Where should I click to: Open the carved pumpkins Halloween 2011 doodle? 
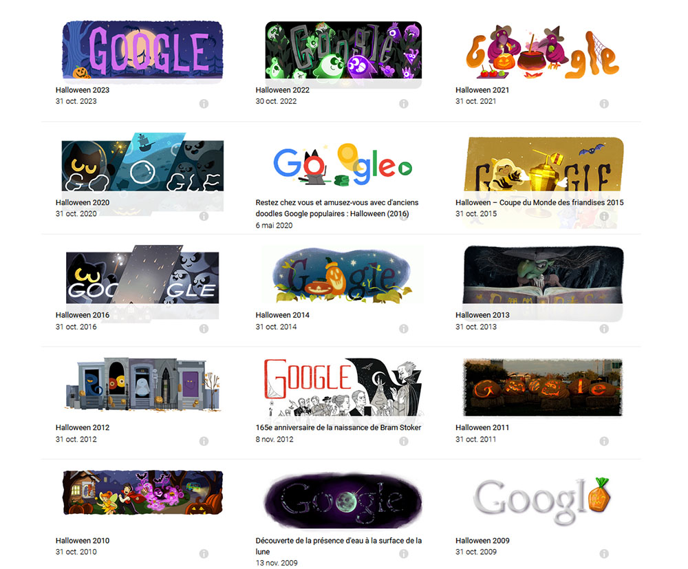pyautogui.click(x=544, y=387)
